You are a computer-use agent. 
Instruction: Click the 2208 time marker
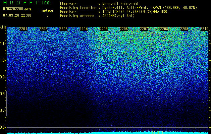(164, 29)
